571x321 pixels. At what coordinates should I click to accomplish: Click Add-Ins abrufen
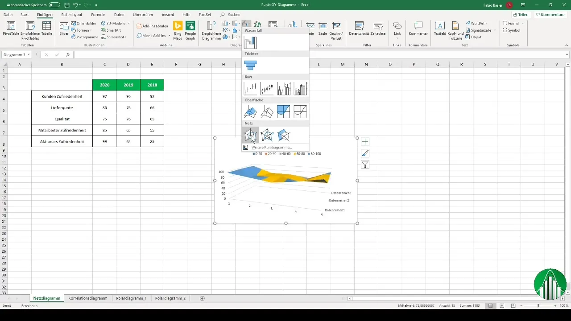click(152, 26)
